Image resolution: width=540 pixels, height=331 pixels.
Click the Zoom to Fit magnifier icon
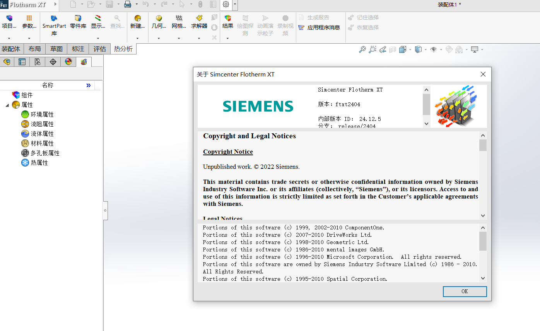(x=362, y=49)
